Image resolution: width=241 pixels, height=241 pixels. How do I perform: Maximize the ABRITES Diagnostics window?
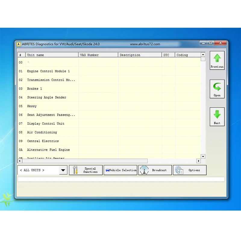point(211,43)
